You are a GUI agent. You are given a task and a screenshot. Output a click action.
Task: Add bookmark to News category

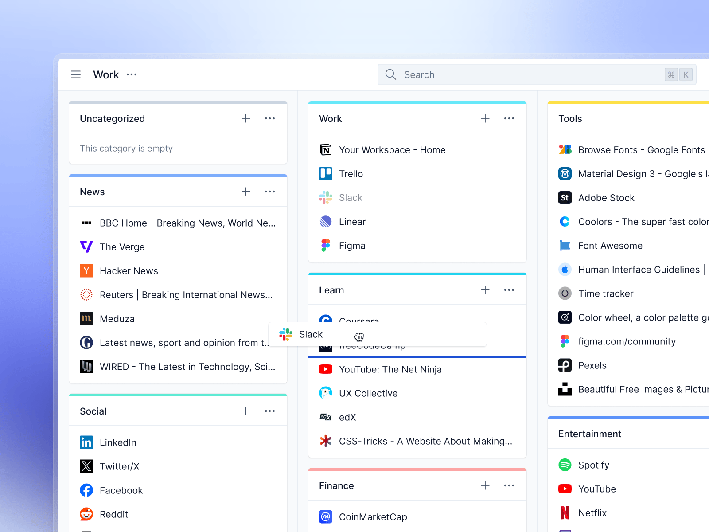246,192
